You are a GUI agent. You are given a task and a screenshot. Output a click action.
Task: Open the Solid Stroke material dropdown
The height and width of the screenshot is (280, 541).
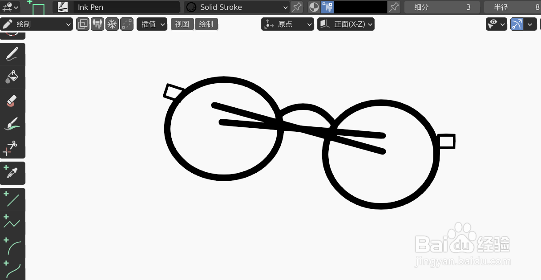click(237, 7)
